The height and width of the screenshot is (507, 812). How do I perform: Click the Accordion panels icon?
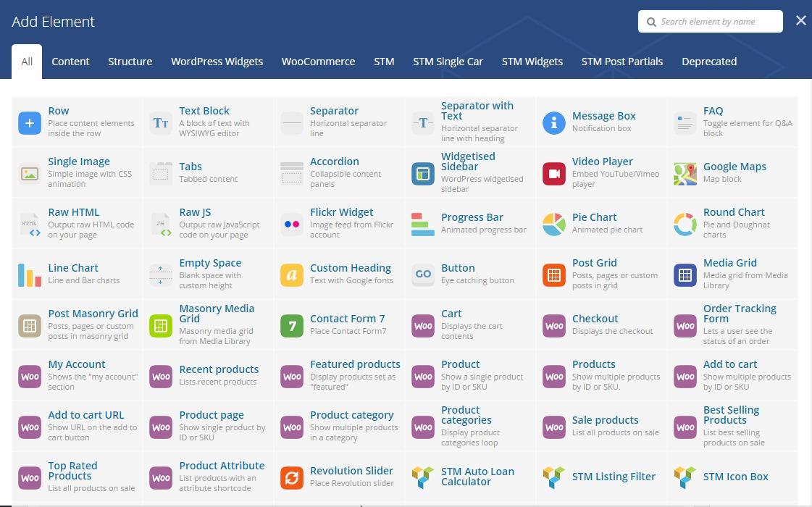point(292,174)
